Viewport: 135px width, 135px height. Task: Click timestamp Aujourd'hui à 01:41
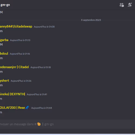point(37,94)
